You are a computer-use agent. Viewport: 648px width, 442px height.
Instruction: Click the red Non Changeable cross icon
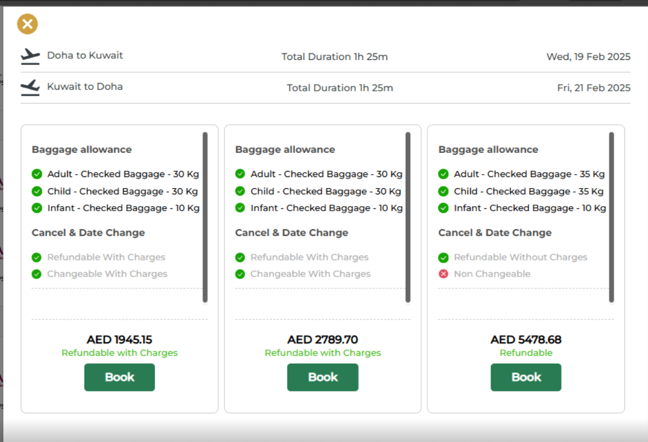(x=443, y=274)
